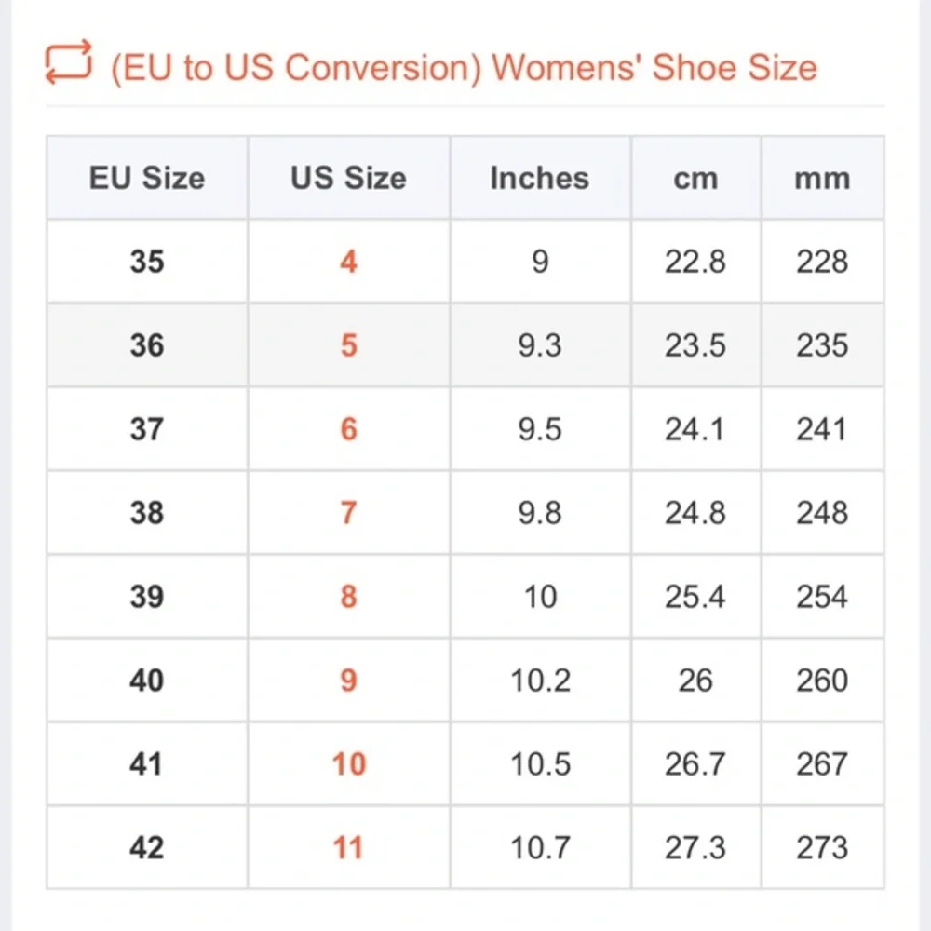Screen dimensions: 931x931
Task: Click the 25.4 cm cell
Action: tap(695, 597)
